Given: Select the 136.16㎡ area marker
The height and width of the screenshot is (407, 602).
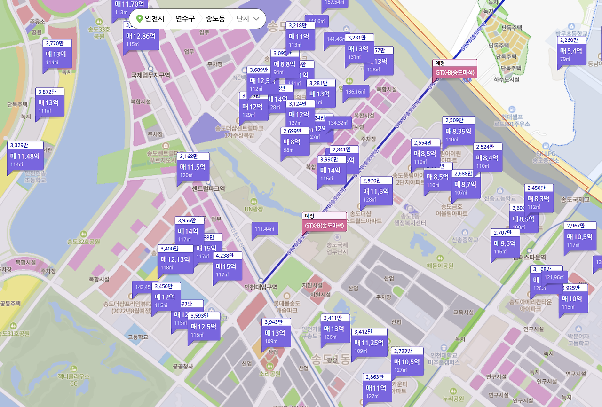Looking at the screenshot, I should (356, 92).
